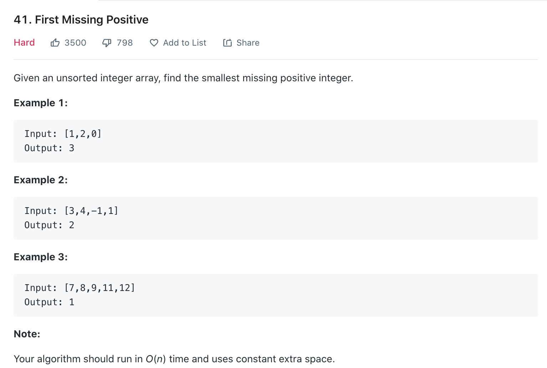Image resolution: width=547 pixels, height=368 pixels.
Task: Upvote the problem via the like icon
Action: coord(55,42)
